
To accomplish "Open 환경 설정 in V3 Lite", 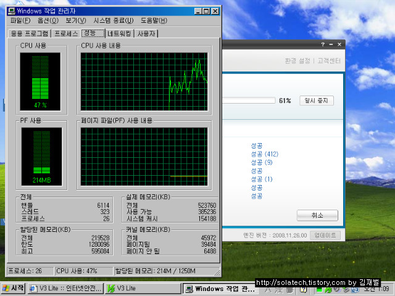I will [297, 60].
